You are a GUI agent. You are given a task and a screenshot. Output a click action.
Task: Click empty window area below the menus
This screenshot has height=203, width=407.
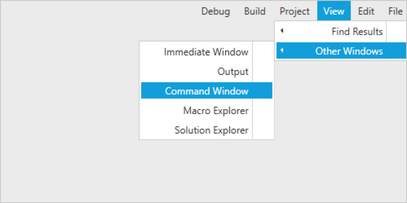[203, 171]
